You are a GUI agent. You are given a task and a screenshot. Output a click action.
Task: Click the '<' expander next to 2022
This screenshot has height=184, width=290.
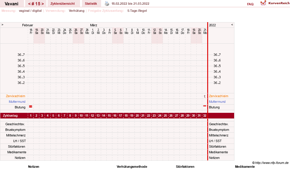click(232, 25)
